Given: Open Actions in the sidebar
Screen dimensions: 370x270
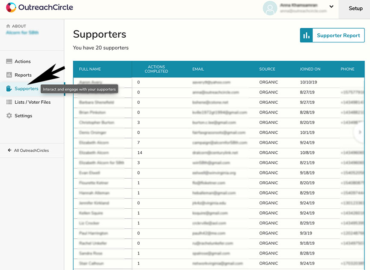Looking at the screenshot, I should [x=23, y=61].
